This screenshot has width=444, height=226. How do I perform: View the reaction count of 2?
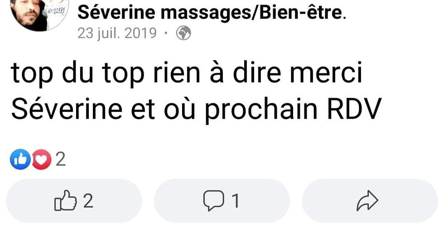point(61,159)
